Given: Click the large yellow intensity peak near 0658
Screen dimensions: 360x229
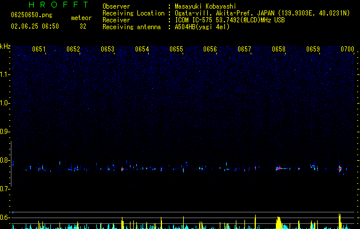Looking at the screenshot, I should 279,223.
